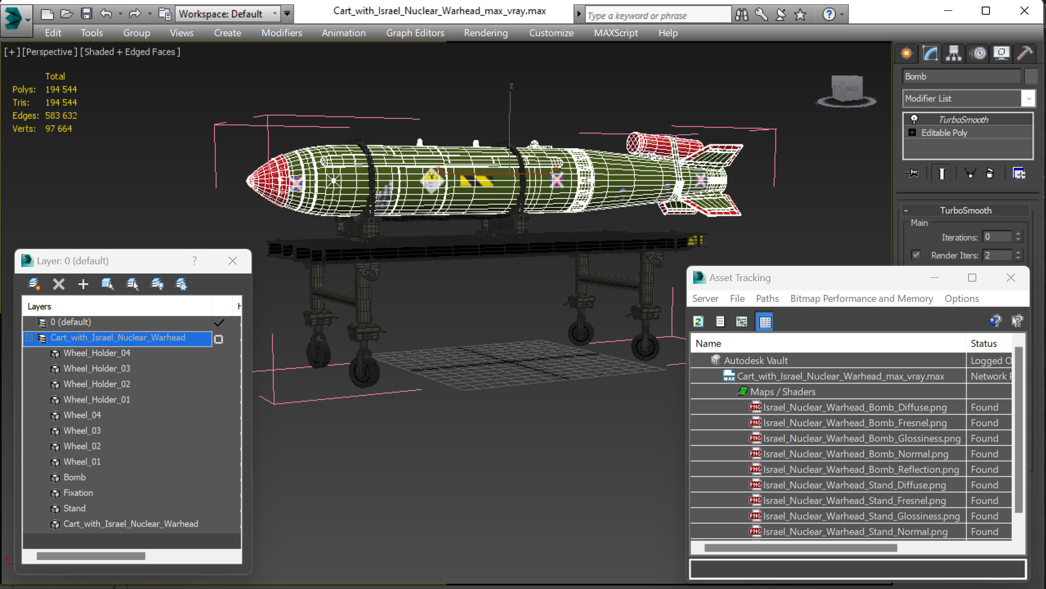The width and height of the screenshot is (1046, 589).
Task: Click the Iterations value field
Action: (x=998, y=237)
